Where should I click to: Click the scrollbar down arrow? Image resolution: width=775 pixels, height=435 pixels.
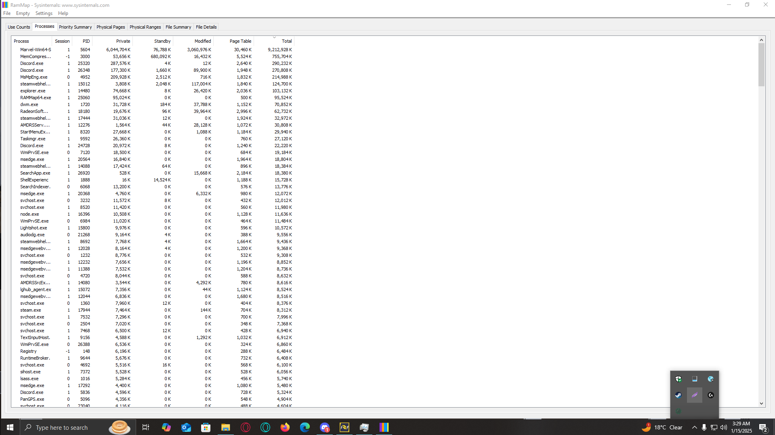coord(761,404)
